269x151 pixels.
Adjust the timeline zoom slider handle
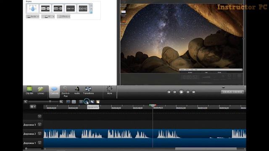point(50,102)
